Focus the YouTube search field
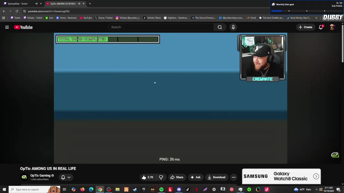This screenshot has width=344, height=193. click(x=161, y=27)
